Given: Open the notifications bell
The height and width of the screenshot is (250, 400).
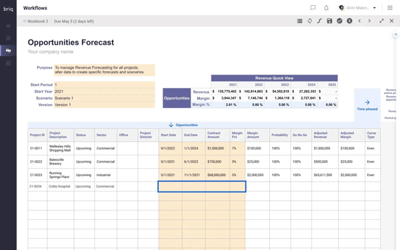Looking at the screenshot, I should [326, 8].
